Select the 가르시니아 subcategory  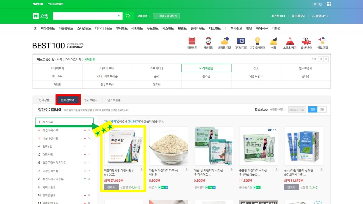(157, 68)
